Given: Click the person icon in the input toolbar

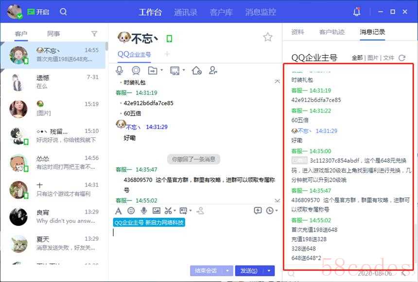Looking at the screenshot, I should (x=200, y=211).
